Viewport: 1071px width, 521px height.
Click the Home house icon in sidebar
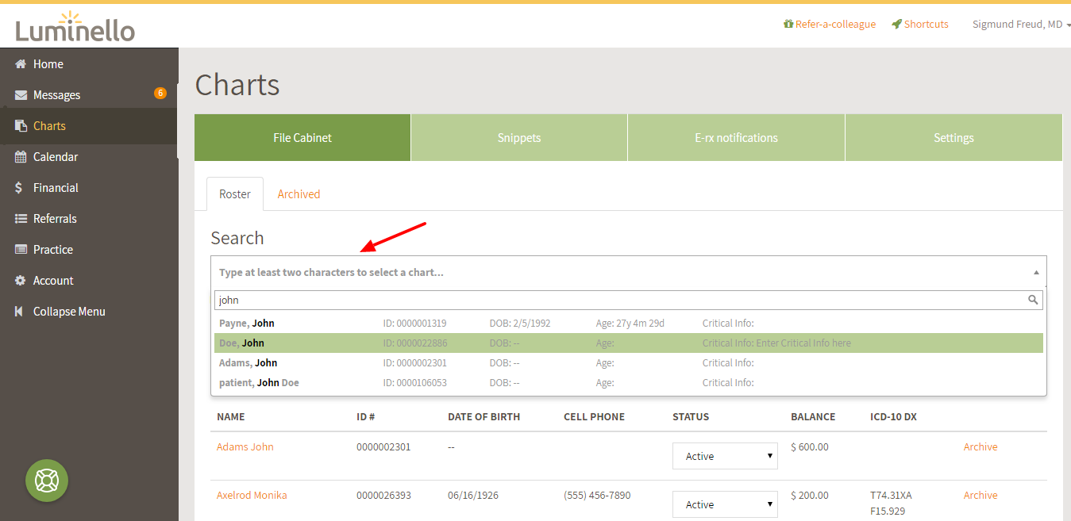(21, 64)
